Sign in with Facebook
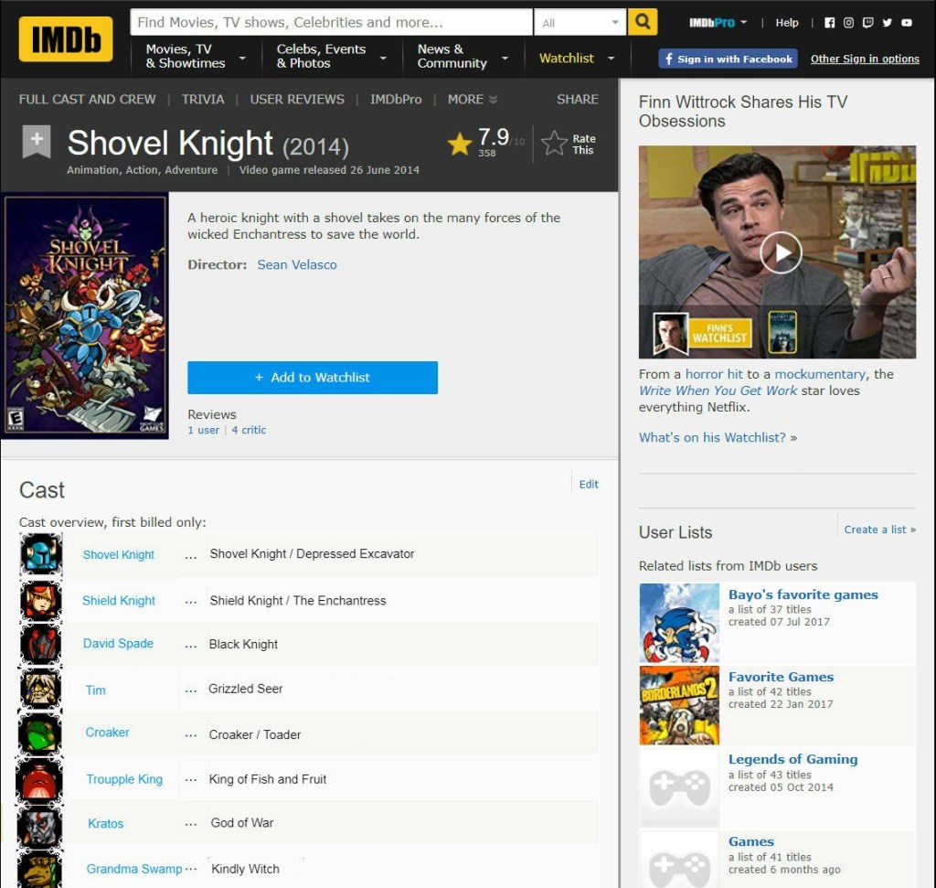 coord(727,58)
